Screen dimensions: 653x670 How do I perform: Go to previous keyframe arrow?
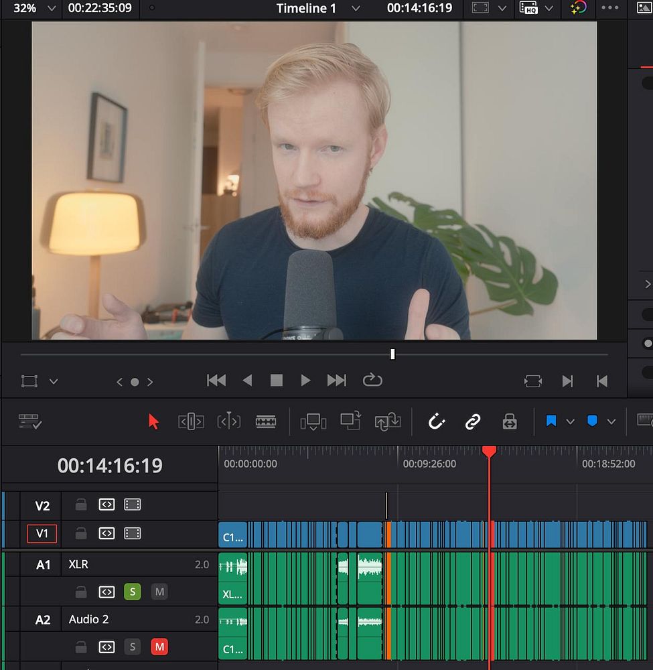(120, 382)
